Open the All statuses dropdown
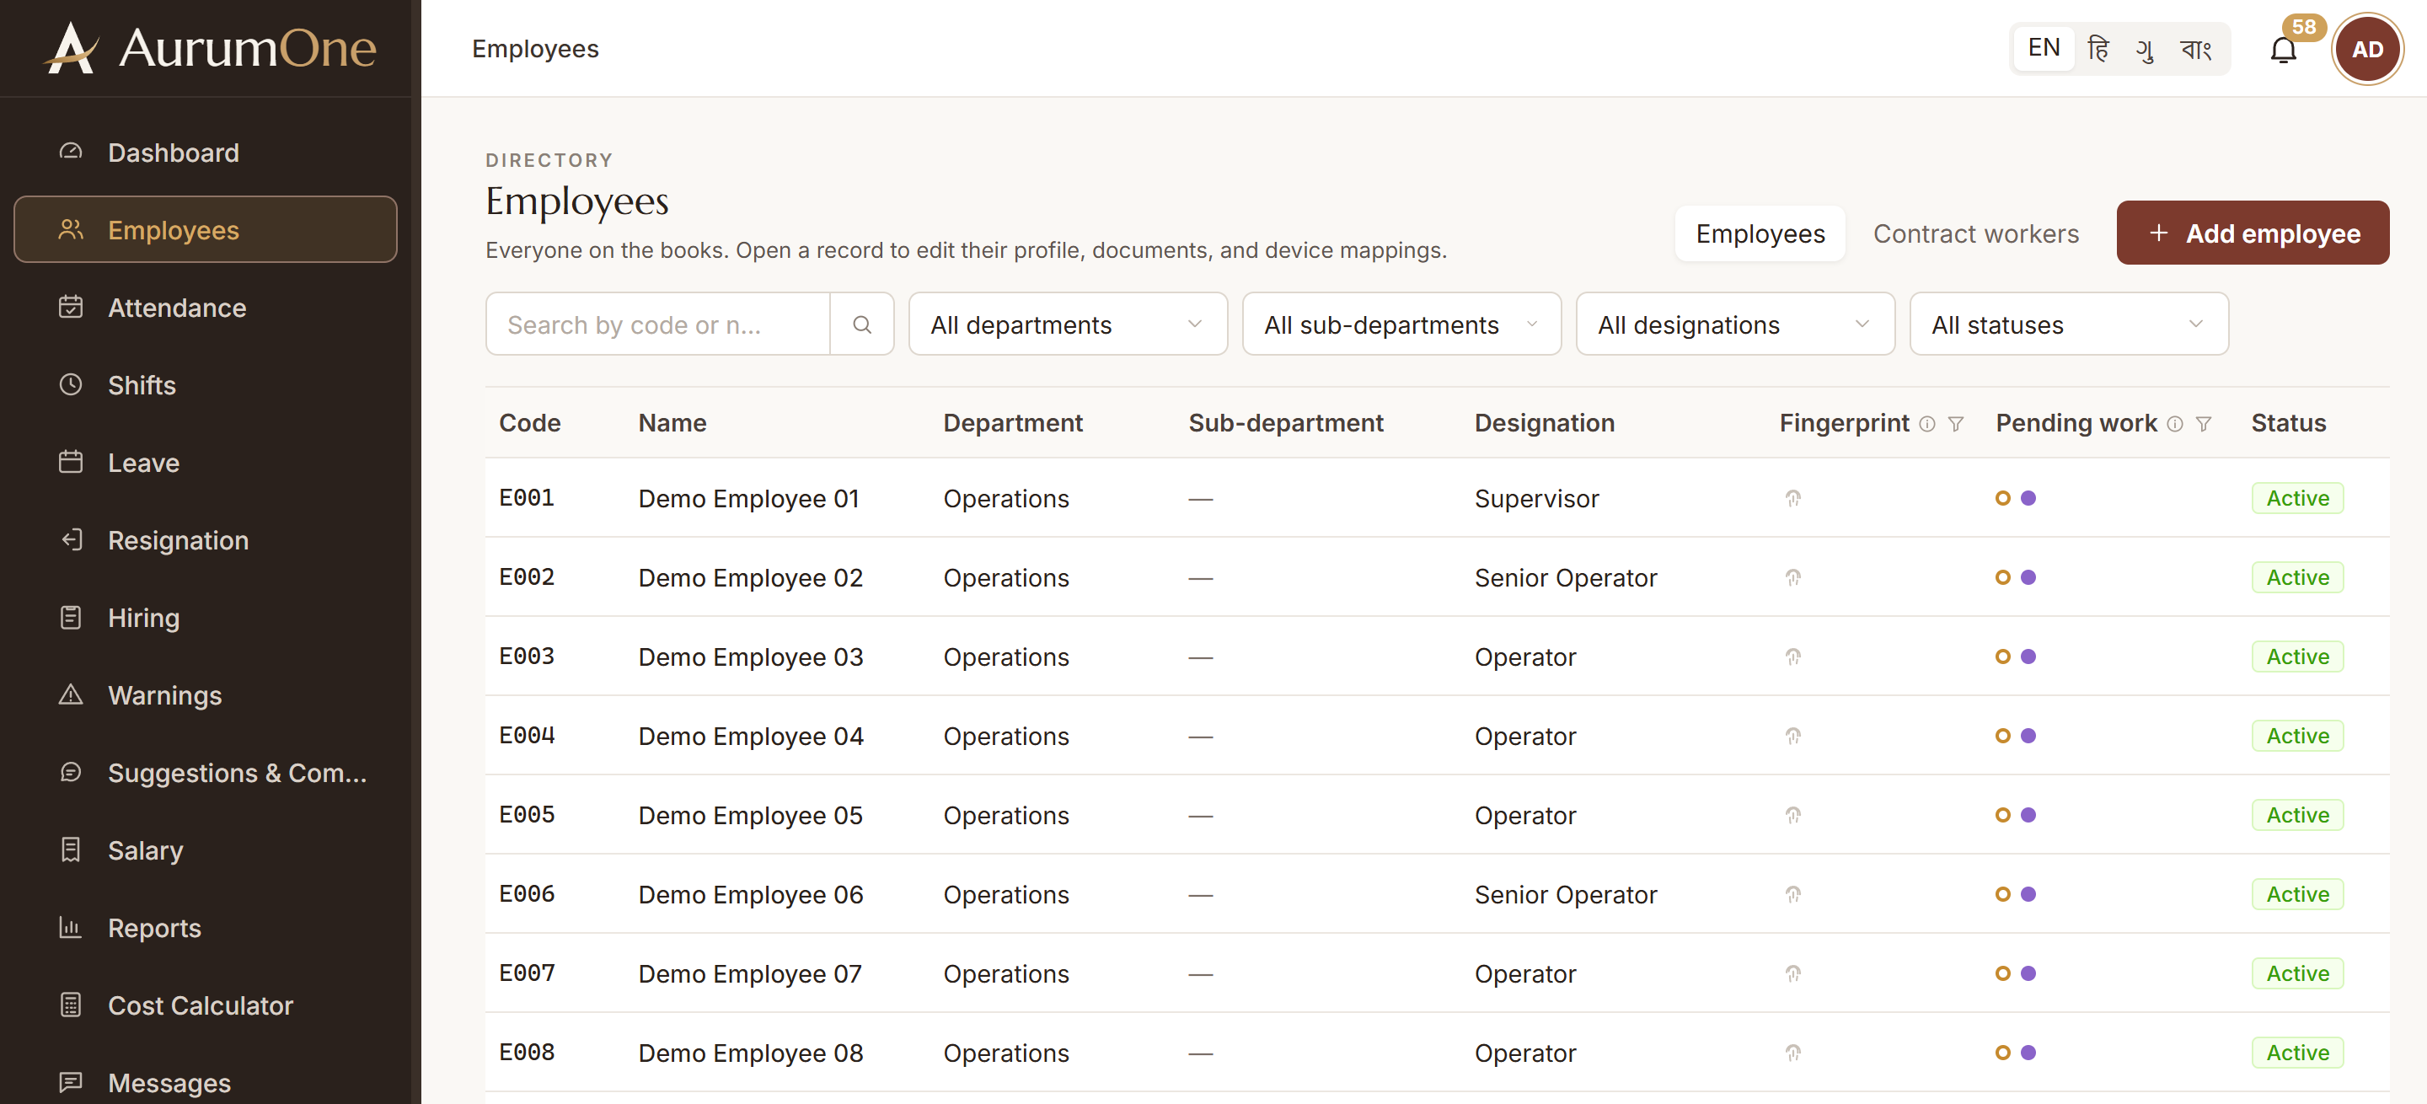 tap(2068, 324)
